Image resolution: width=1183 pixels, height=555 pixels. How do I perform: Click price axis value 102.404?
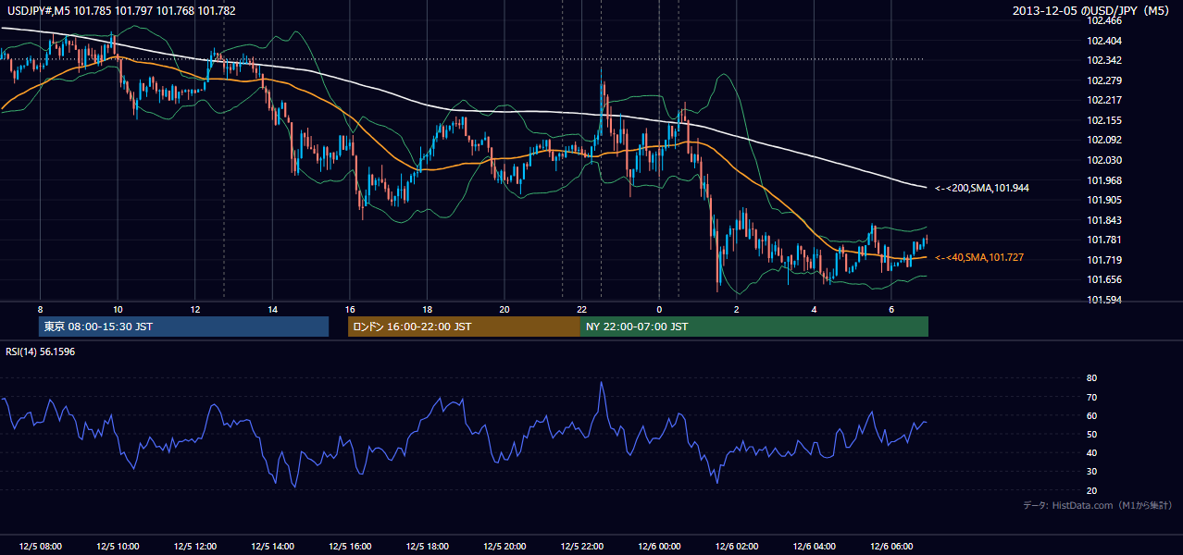tap(1103, 41)
